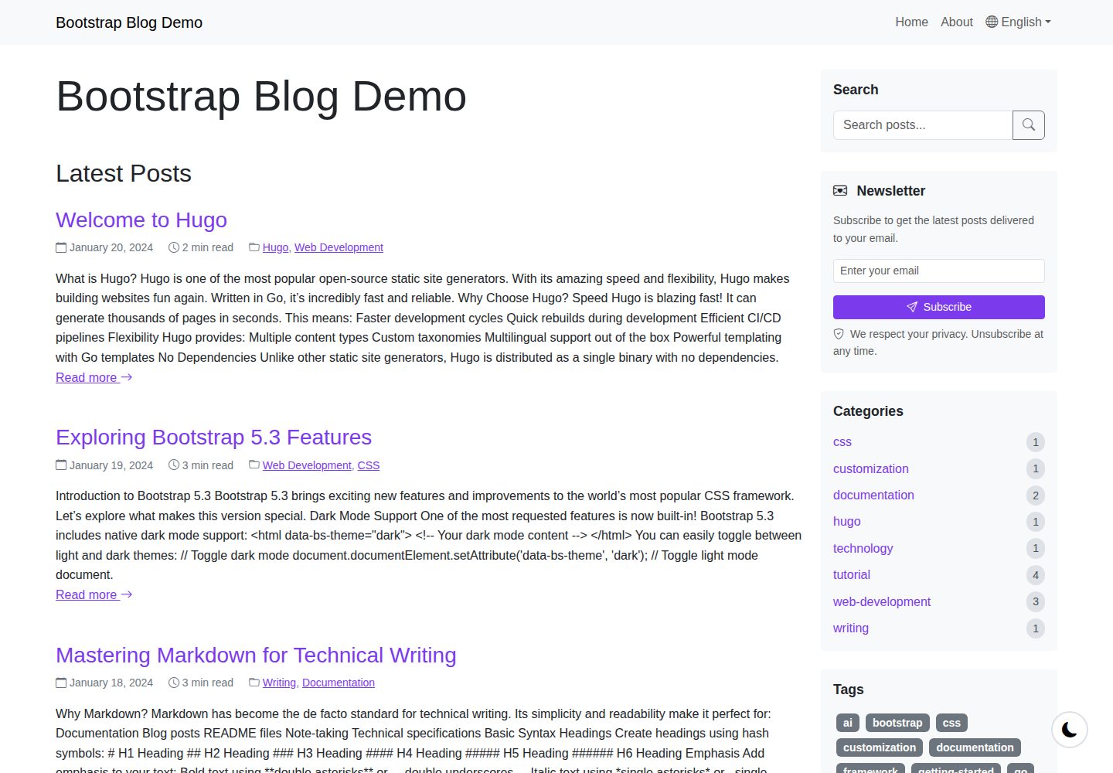Click the Bootstrap Blog Demo navbar brand
Viewport: 1113px width, 773px height.
point(129,22)
